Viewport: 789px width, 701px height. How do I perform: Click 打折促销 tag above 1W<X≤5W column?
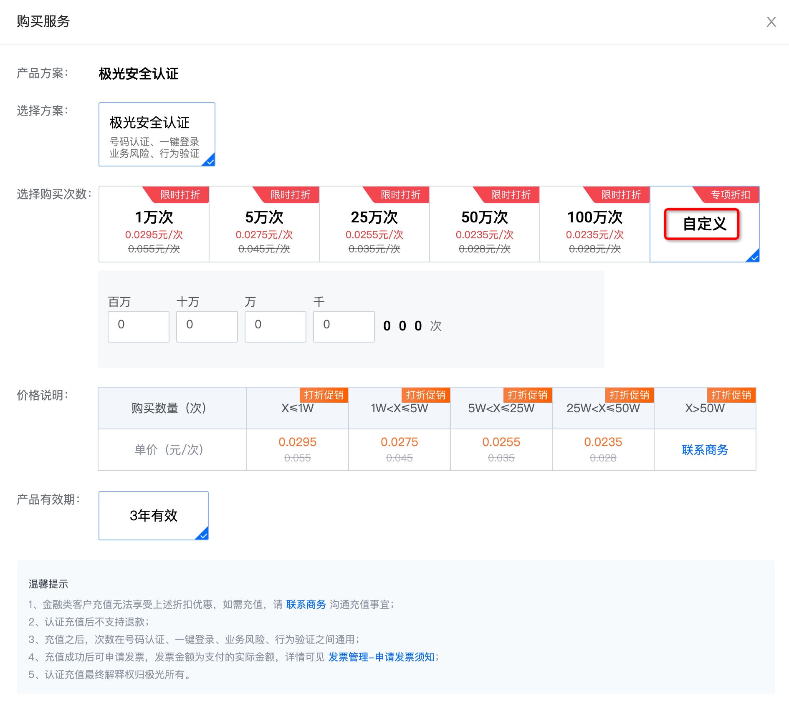(426, 395)
